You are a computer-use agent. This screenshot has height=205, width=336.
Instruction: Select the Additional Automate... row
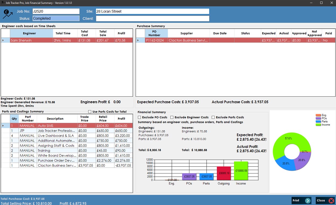coord(67,141)
